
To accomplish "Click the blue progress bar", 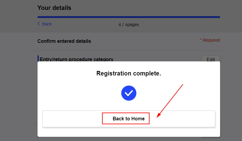I will point(129,17).
